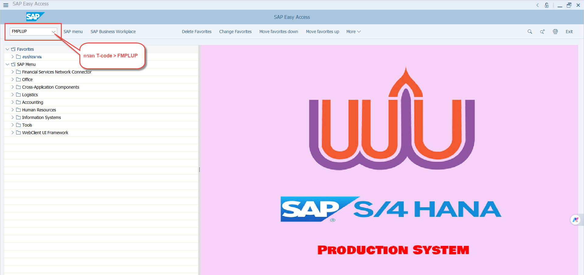
Task: Open SAP Business Workplace
Action: point(113,32)
